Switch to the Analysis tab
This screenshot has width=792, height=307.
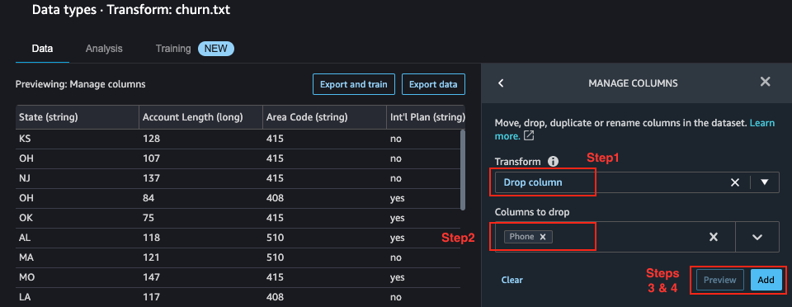[104, 49]
